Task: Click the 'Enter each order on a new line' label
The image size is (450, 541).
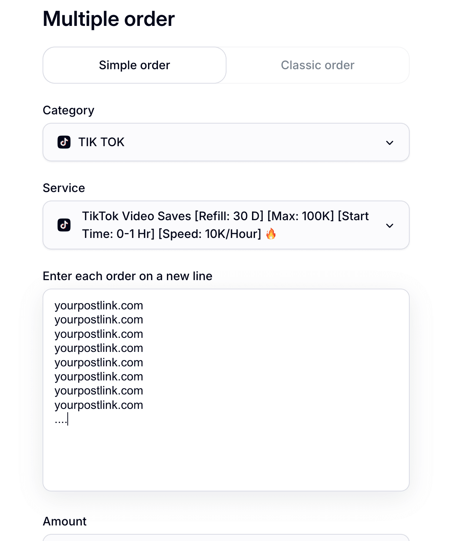Action: tap(128, 276)
